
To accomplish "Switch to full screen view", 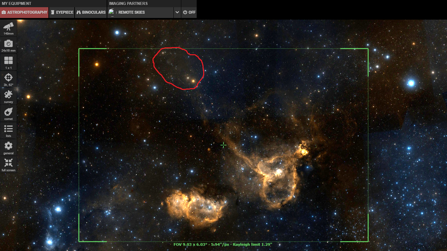I will [x=9, y=165].
